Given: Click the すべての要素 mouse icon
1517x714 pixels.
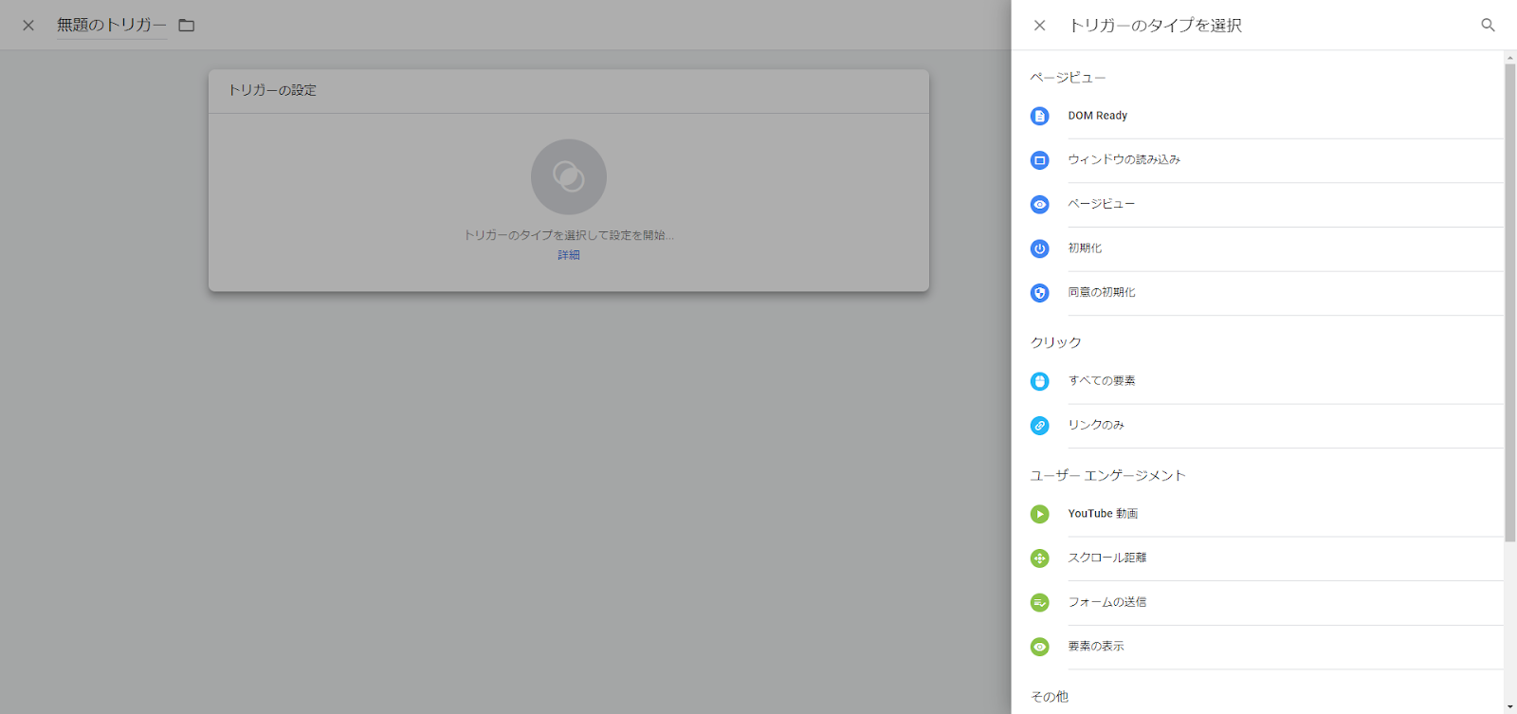Looking at the screenshot, I should coord(1040,381).
